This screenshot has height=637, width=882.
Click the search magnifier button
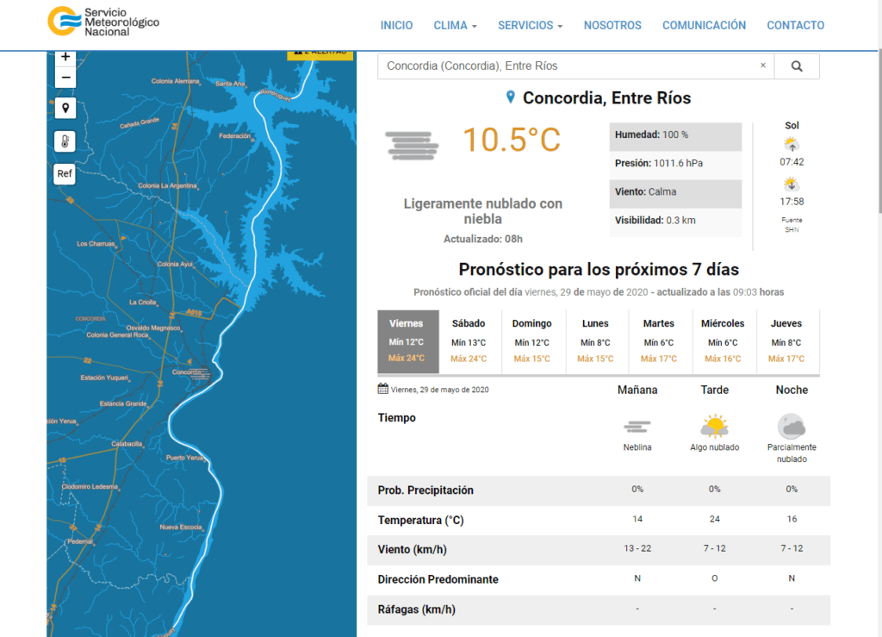(797, 66)
